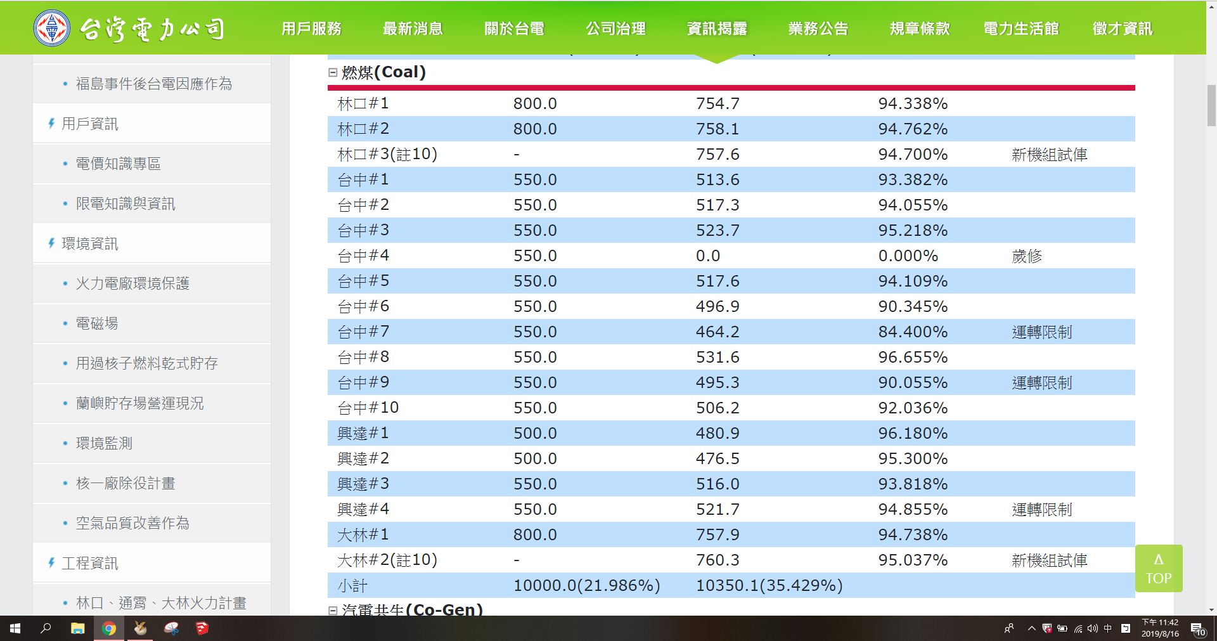Screen dimensions: 1217x641
Task: Open Windows Security shield tray icon
Action: point(1047,628)
